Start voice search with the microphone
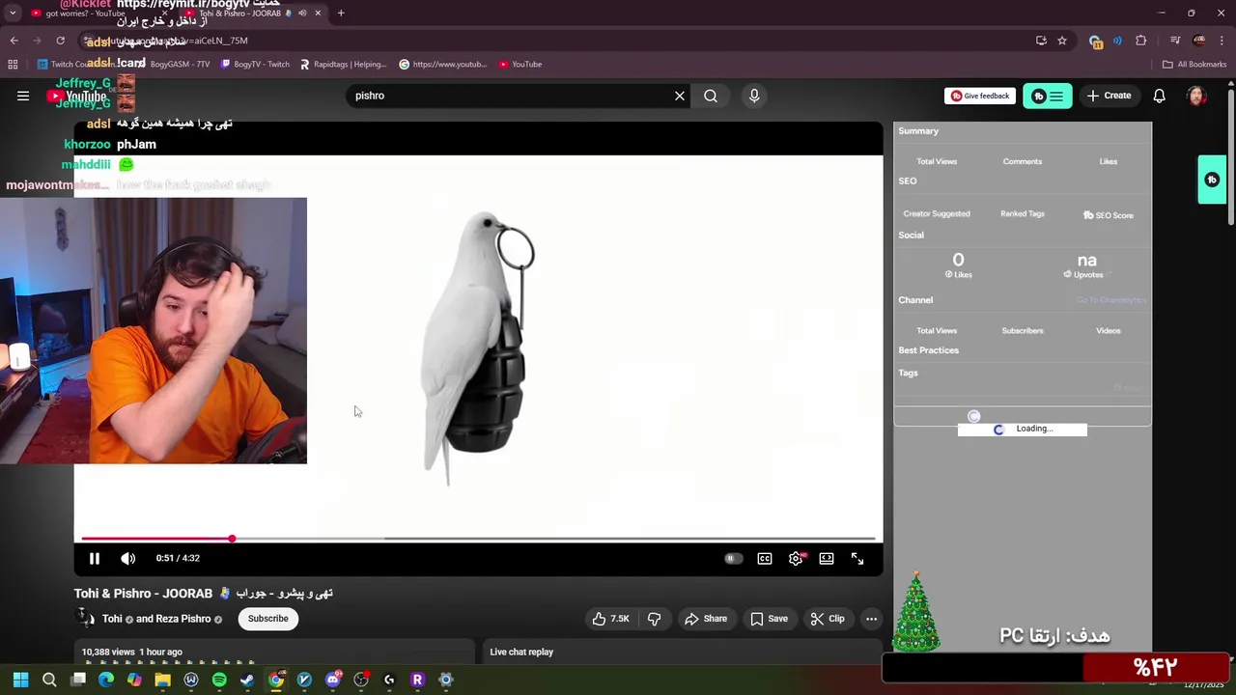The height and width of the screenshot is (695, 1236). click(754, 96)
